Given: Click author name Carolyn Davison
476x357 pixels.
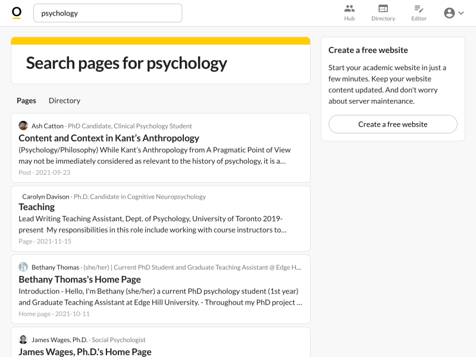Looking at the screenshot, I should [46, 197].
